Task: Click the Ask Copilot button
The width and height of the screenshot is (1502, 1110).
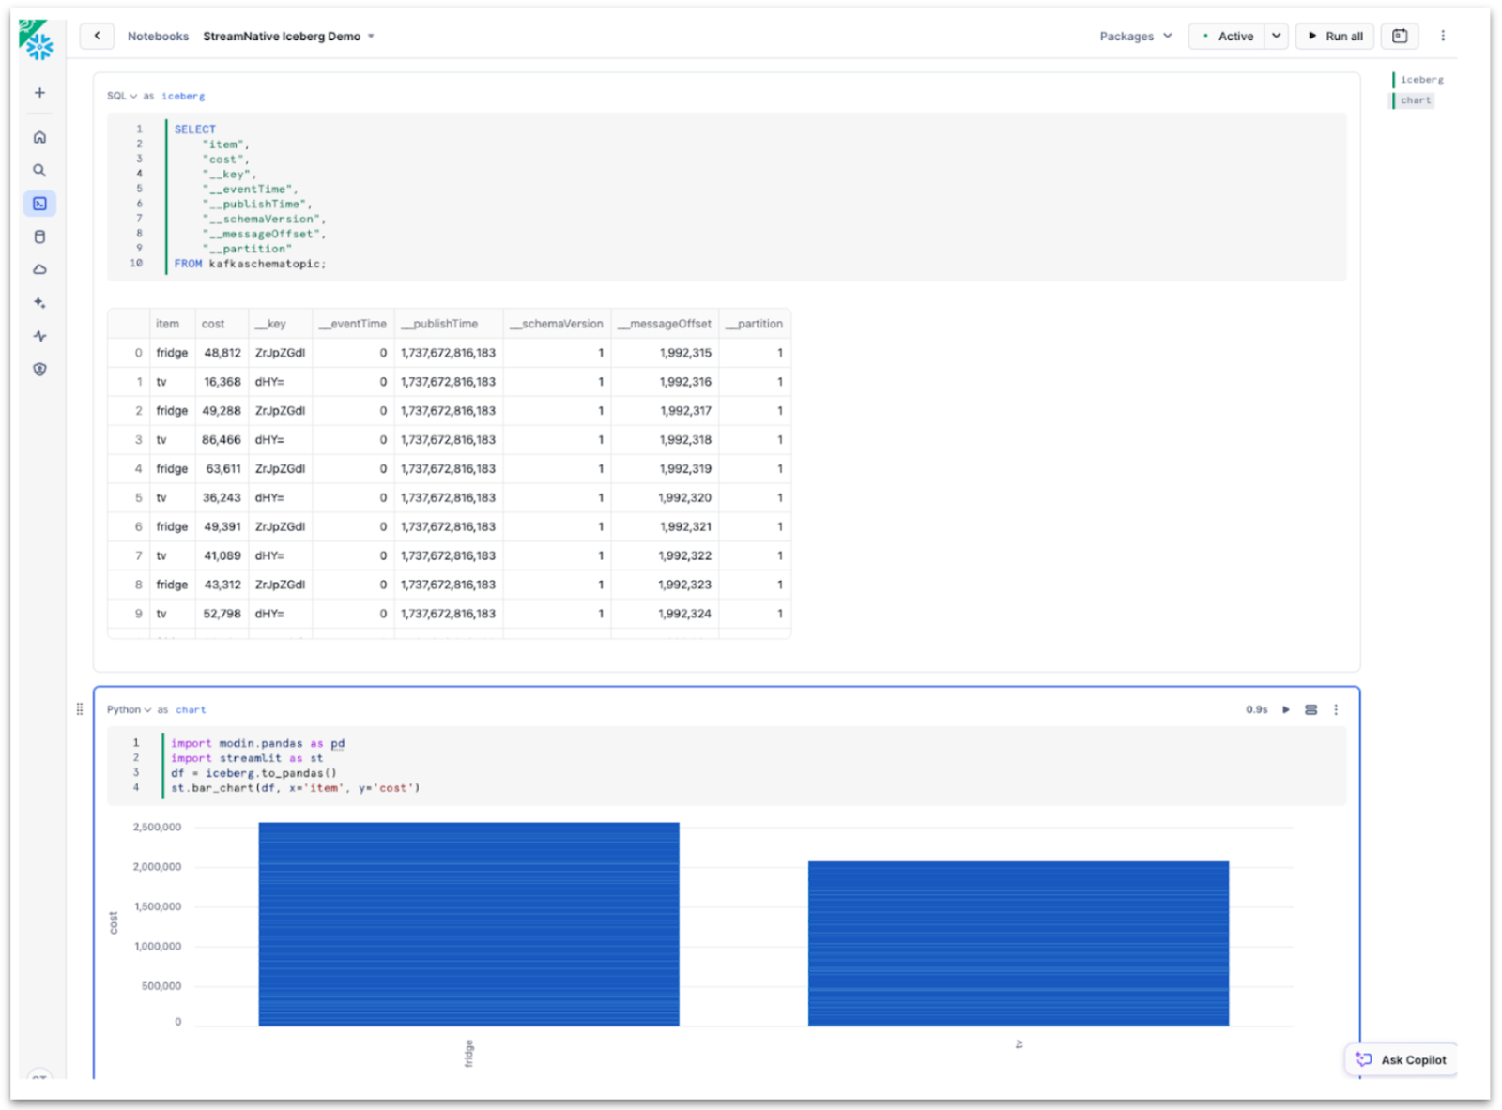Action: point(1402,1059)
